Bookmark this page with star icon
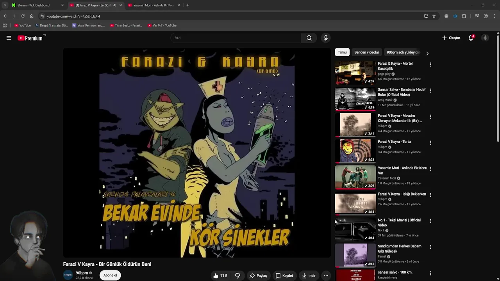This screenshot has height=281, width=500. point(434,16)
